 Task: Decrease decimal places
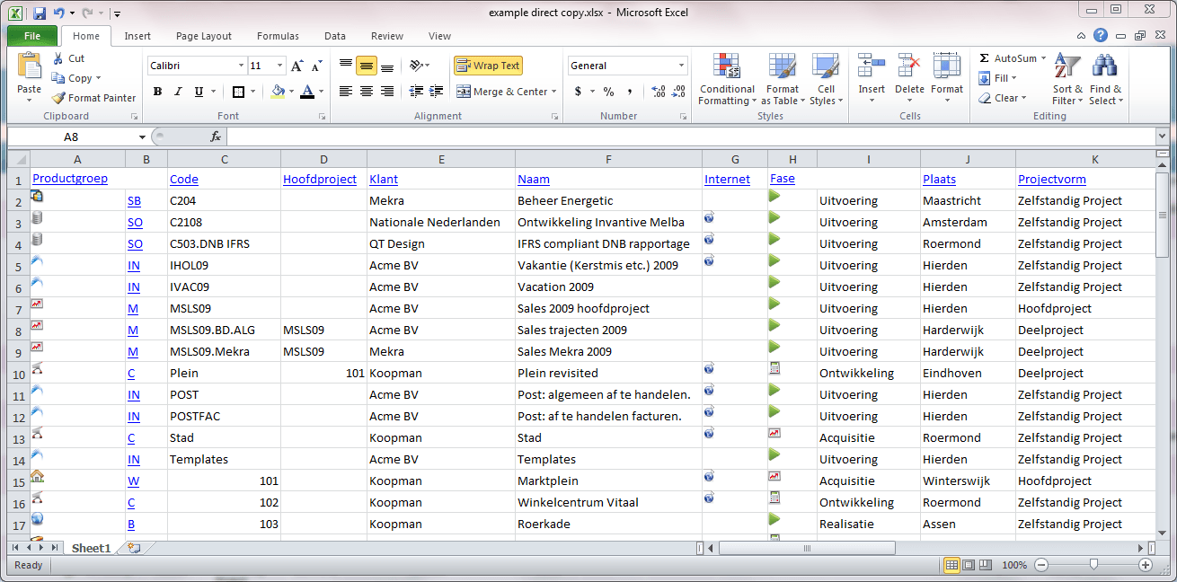click(679, 92)
